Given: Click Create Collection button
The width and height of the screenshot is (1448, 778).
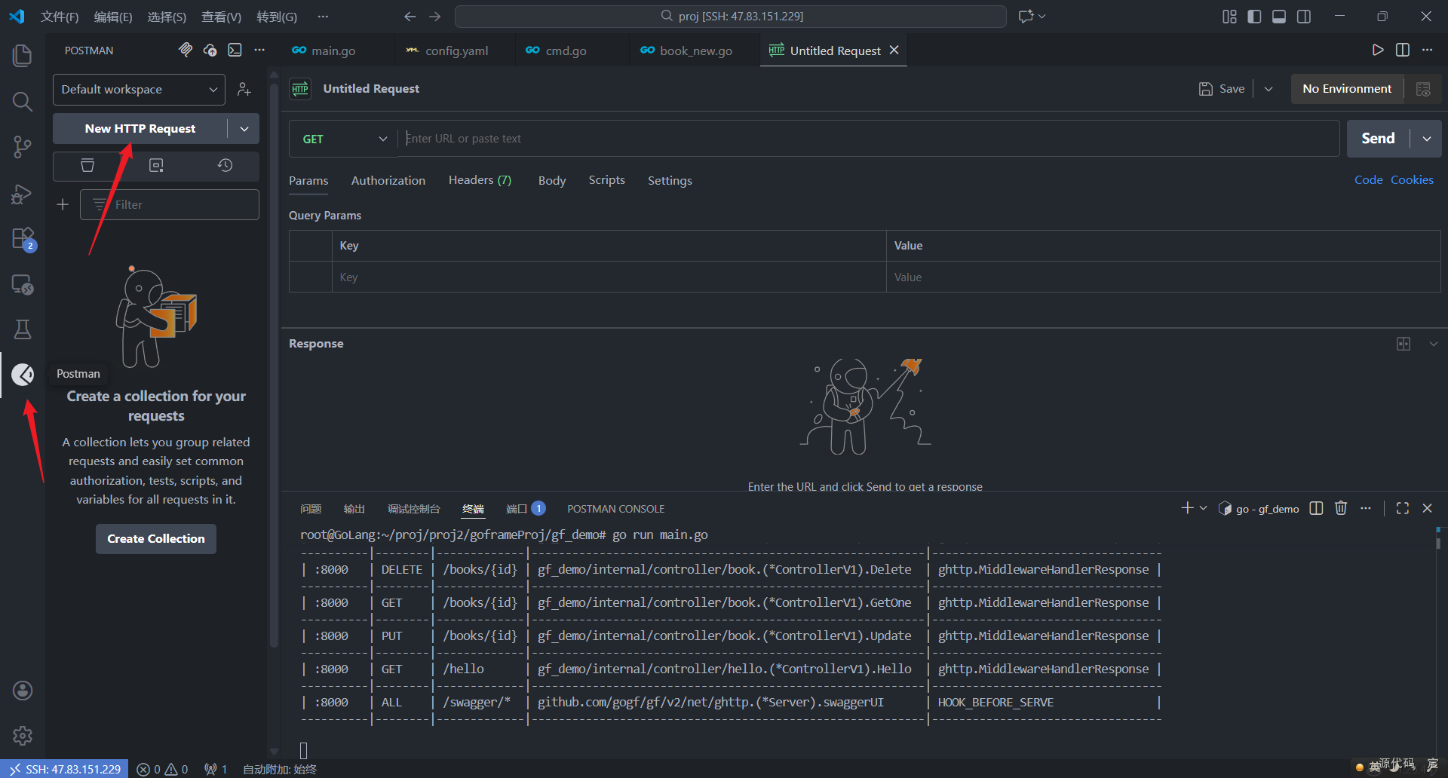Looking at the screenshot, I should tap(156, 539).
